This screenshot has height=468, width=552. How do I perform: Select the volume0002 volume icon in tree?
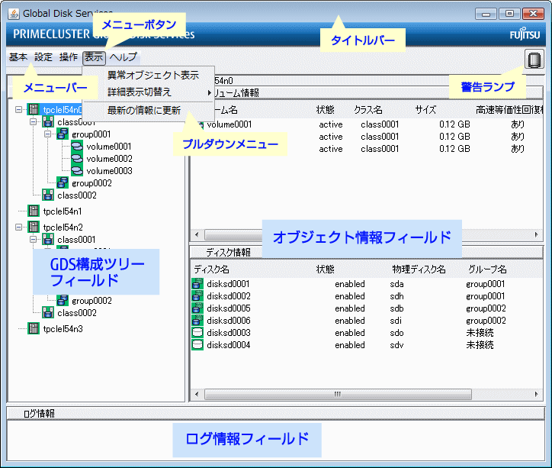76,159
